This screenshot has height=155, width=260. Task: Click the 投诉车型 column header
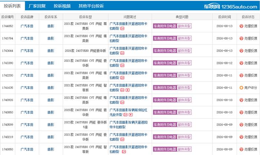click(x=85, y=17)
